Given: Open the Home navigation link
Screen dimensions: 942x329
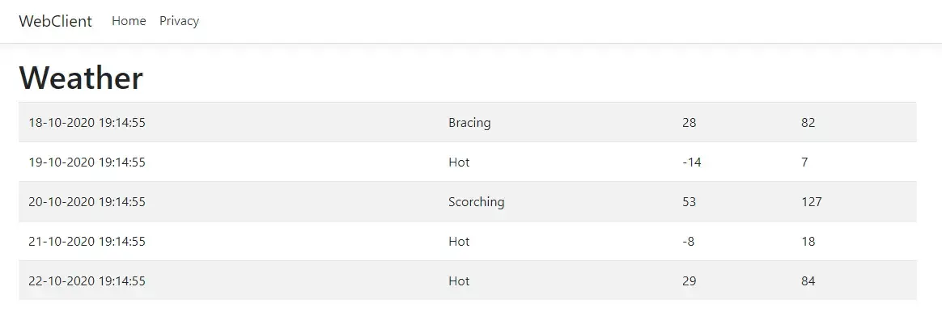Looking at the screenshot, I should click(129, 21).
